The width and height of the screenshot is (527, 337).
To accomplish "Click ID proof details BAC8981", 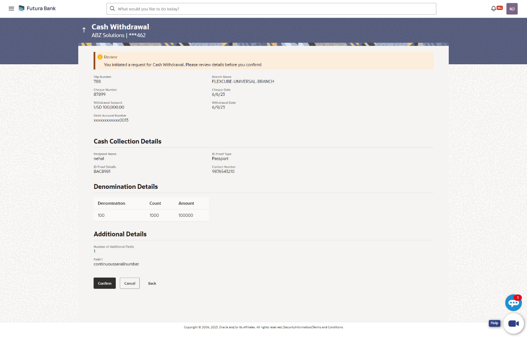I will (x=102, y=171).
